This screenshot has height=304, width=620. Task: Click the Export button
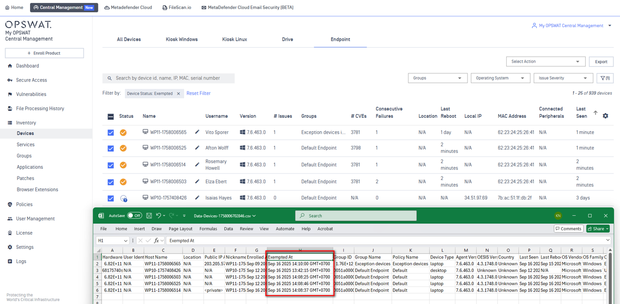[x=601, y=62]
